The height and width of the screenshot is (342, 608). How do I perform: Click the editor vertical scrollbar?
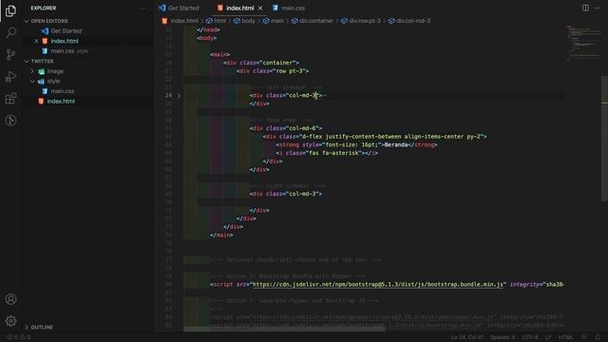point(604,139)
